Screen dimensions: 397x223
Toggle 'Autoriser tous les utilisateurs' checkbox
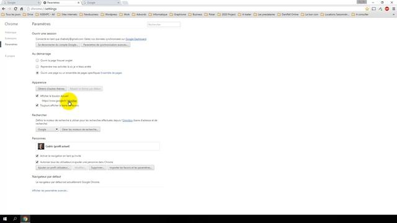click(37, 162)
